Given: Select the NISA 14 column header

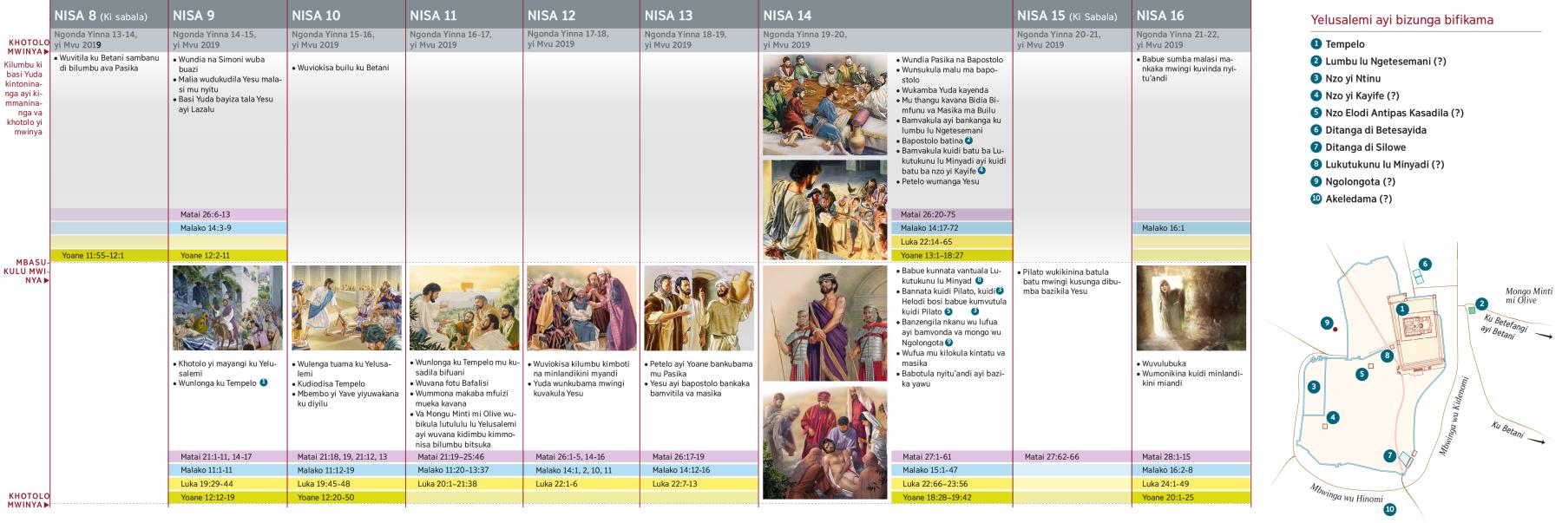Looking at the screenshot, I should pos(883,15).
